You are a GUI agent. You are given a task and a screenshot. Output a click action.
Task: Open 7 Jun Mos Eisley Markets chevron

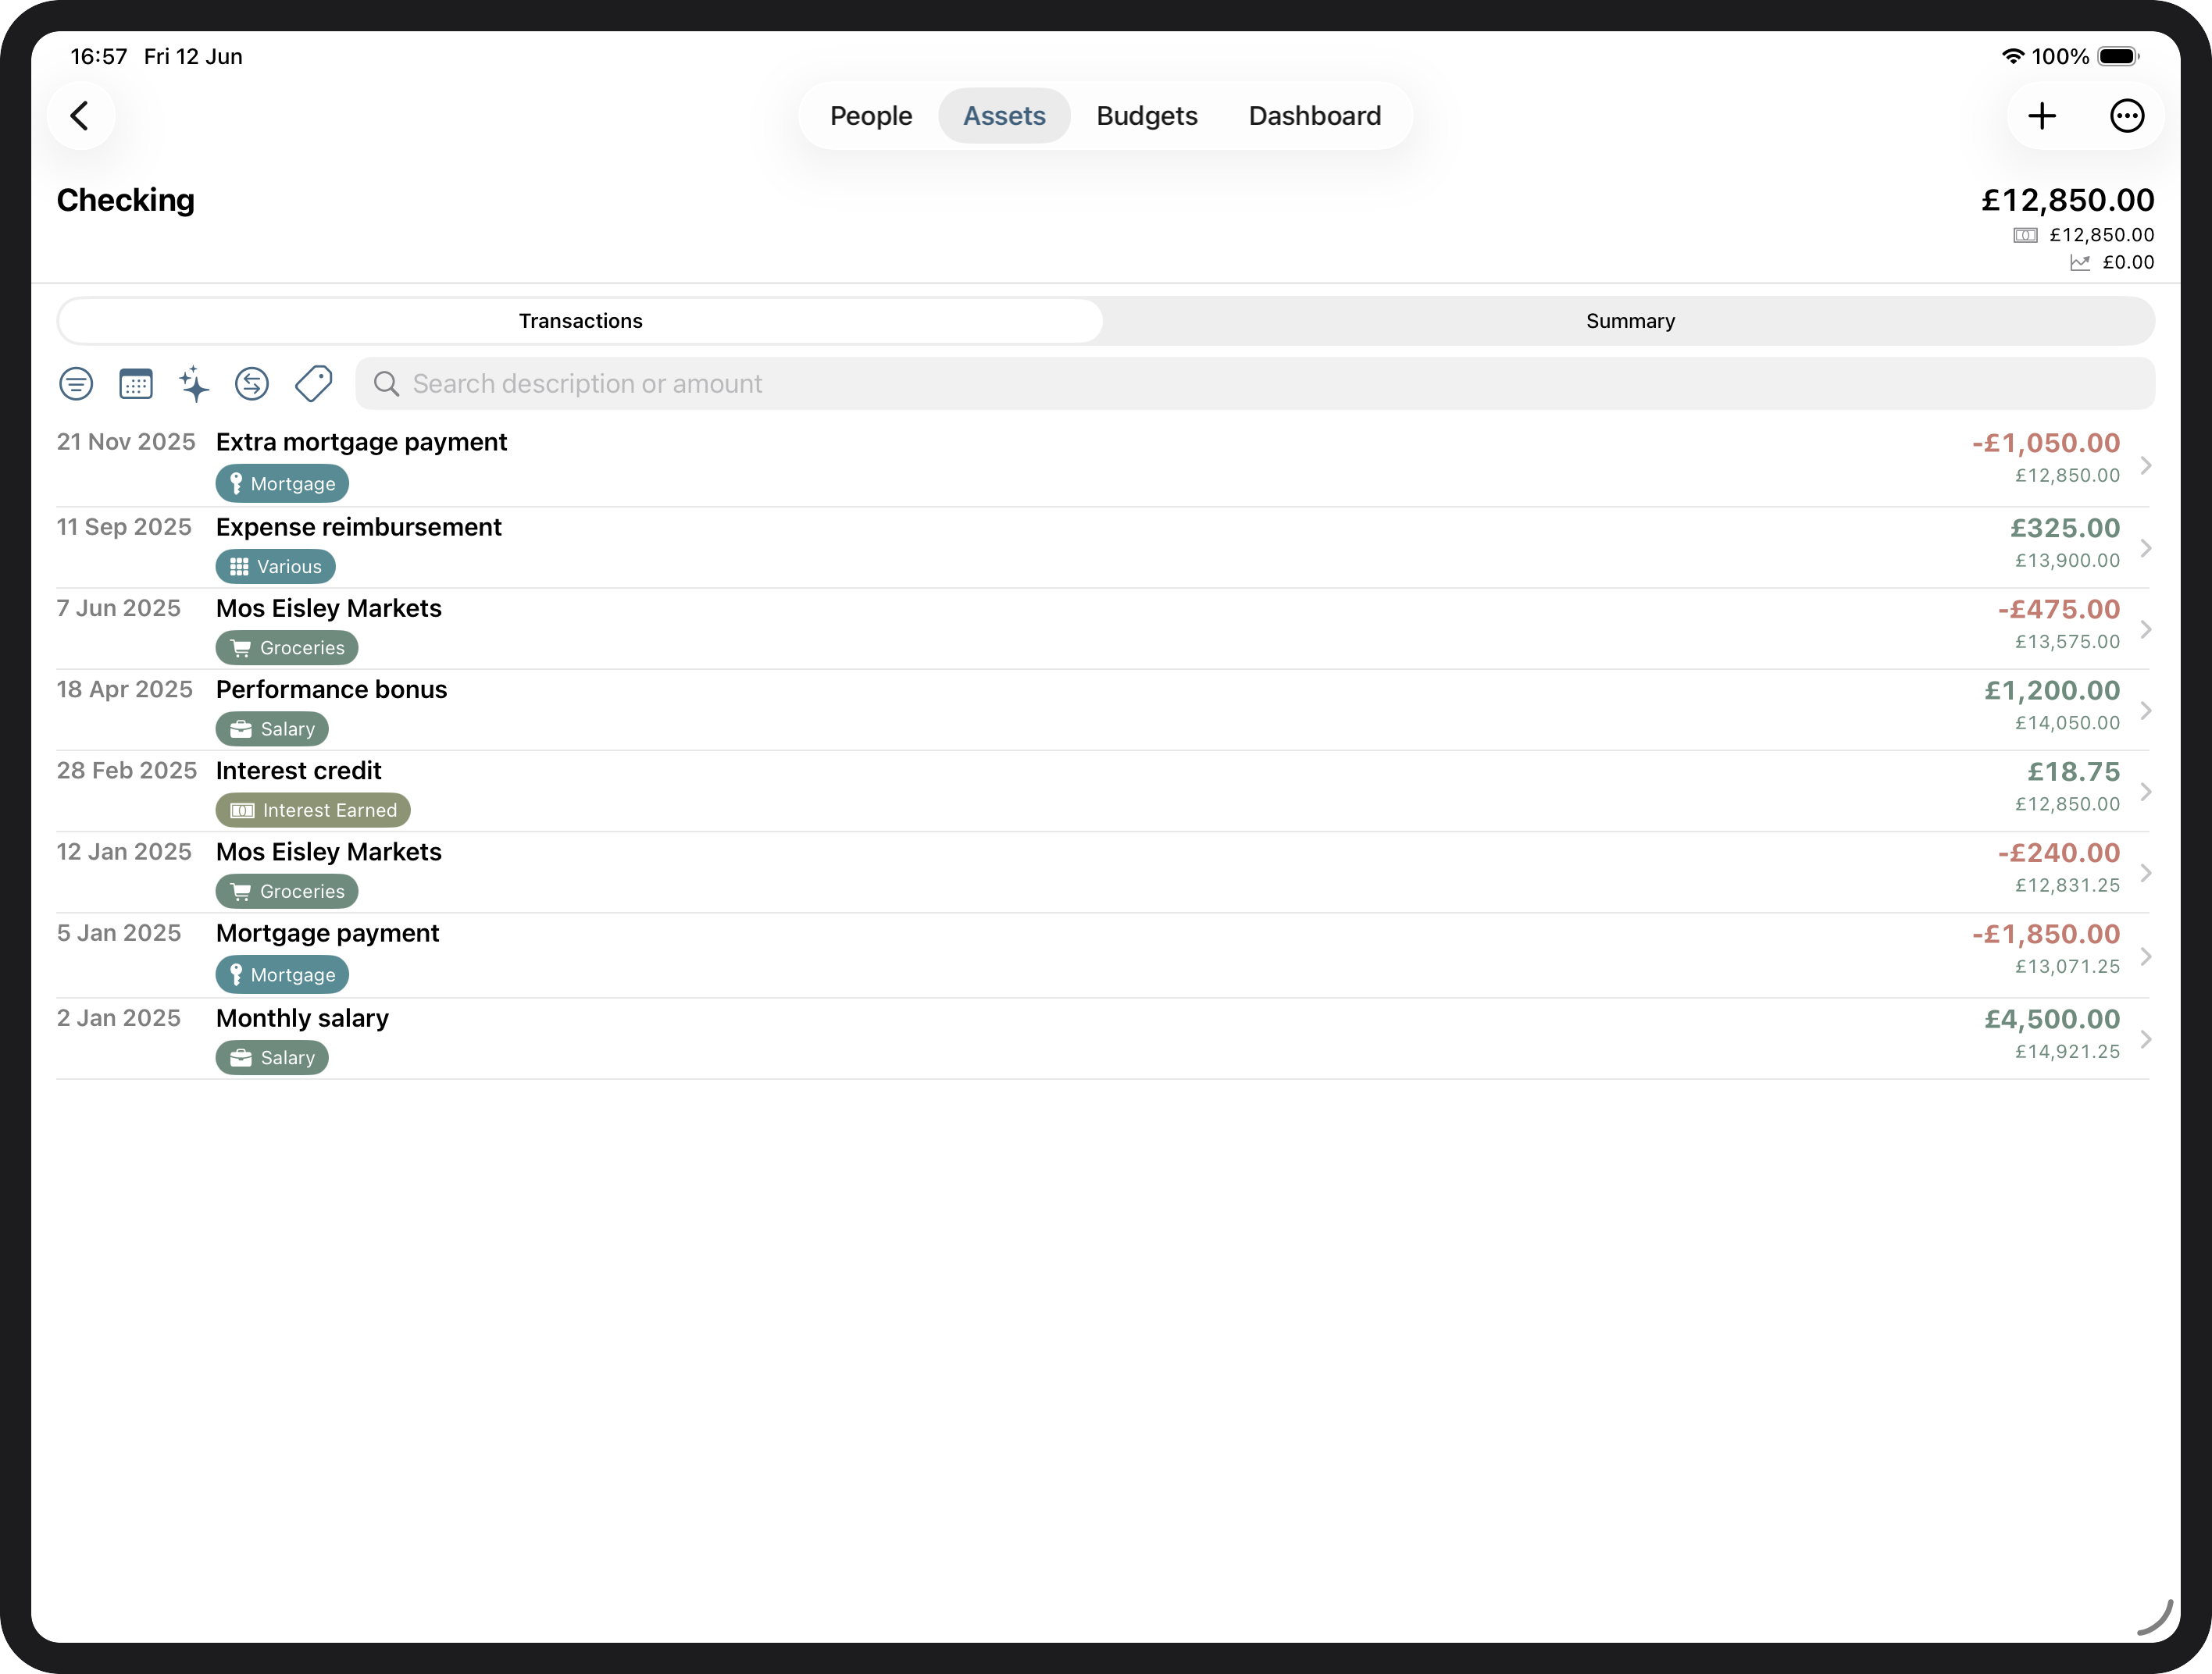point(2145,629)
